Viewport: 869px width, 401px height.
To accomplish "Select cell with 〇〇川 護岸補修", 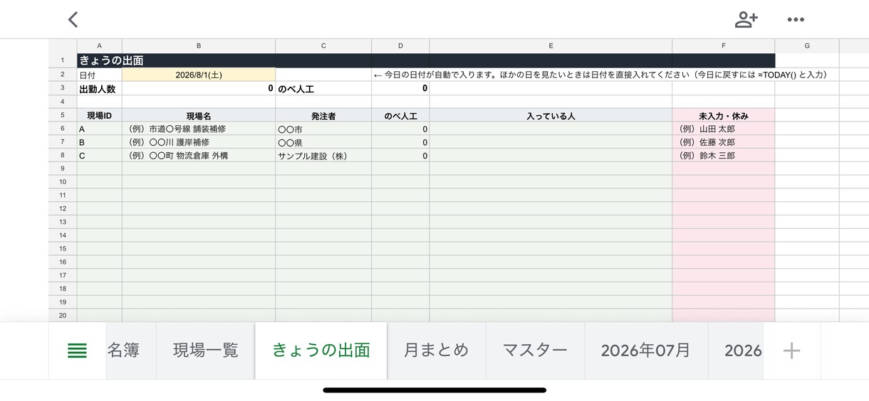I will tap(199, 142).
